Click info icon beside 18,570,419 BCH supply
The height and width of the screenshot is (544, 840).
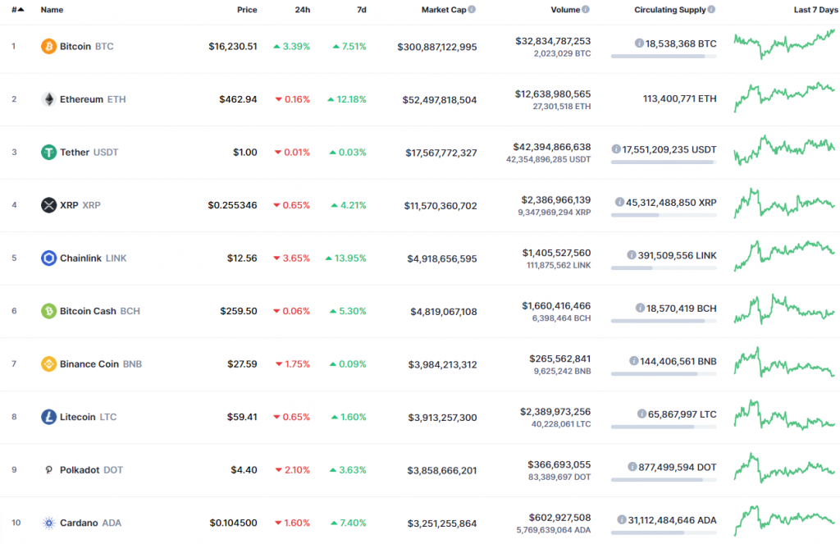point(640,309)
